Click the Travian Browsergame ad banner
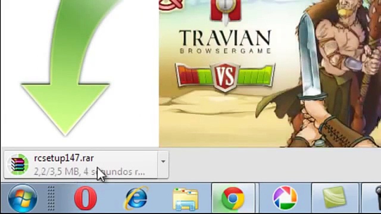Image resolution: width=381 pixels, height=214 pixels. (270, 73)
